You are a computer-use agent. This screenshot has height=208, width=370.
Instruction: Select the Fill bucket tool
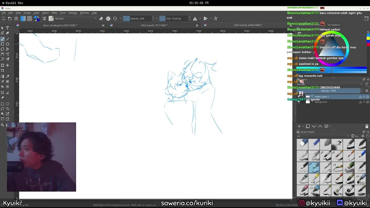click(3, 86)
